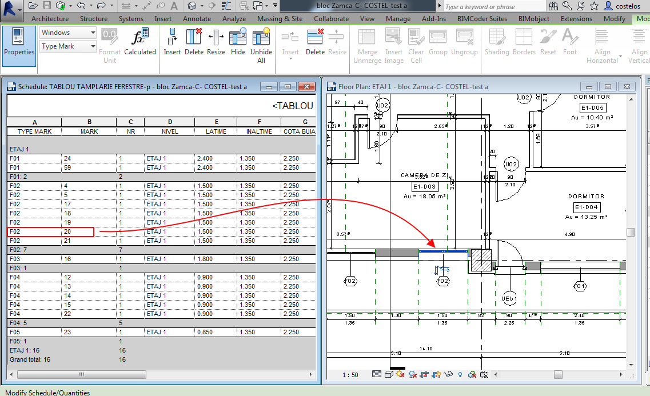
Task: Click the Switch Windows icon
Action: click(x=258, y=6)
